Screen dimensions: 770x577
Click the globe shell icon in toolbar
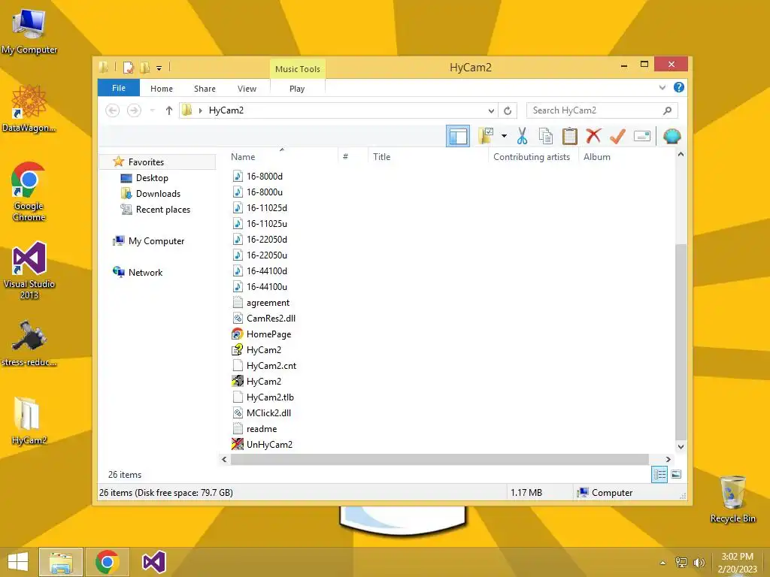[x=671, y=136]
